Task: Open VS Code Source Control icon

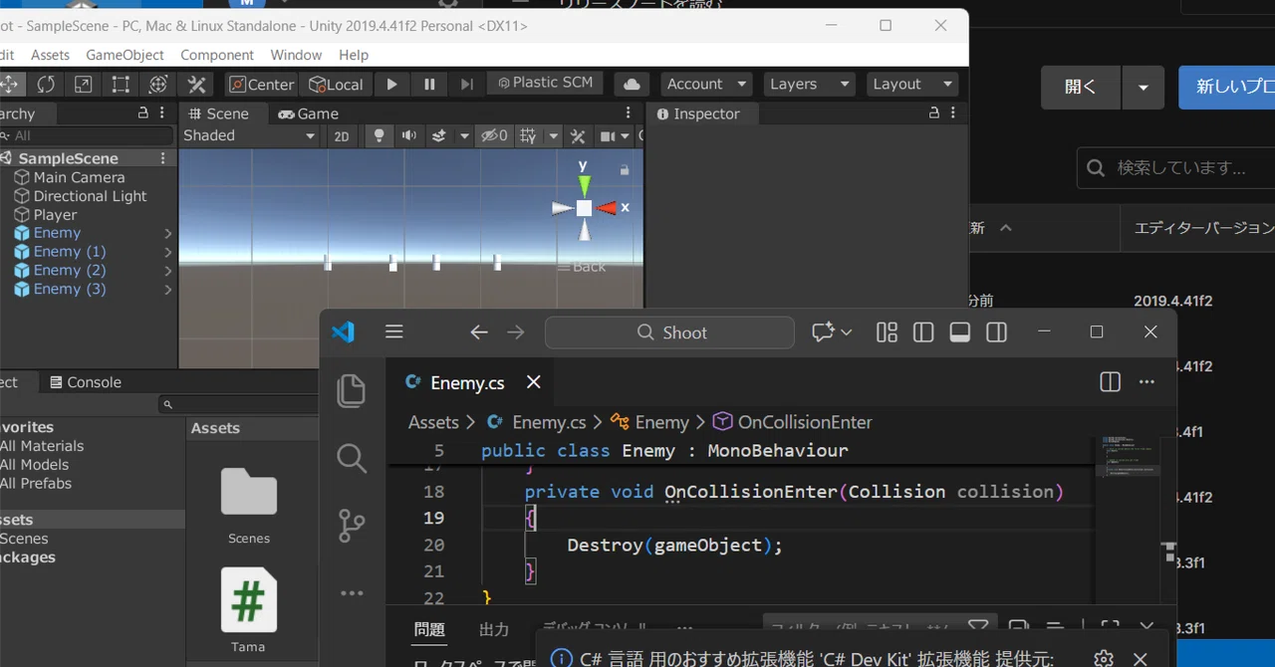Action: [352, 526]
